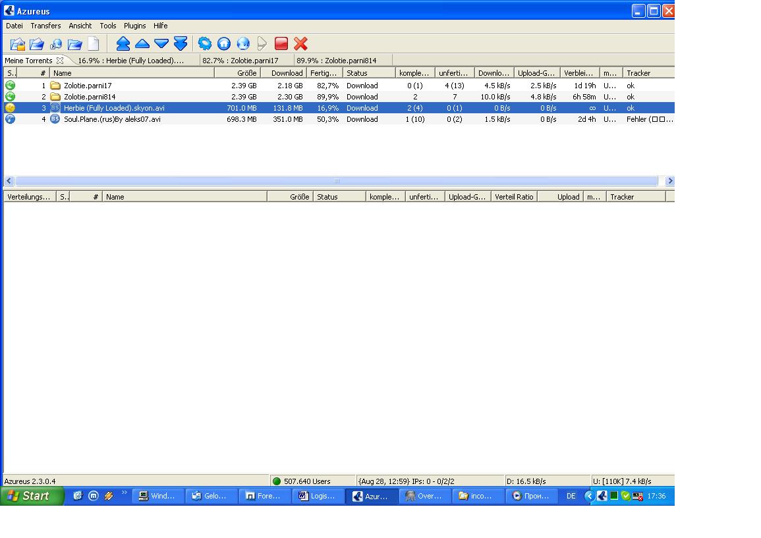Move selected torrent to top with double-up arrow

pyautogui.click(x=123, y=43)
